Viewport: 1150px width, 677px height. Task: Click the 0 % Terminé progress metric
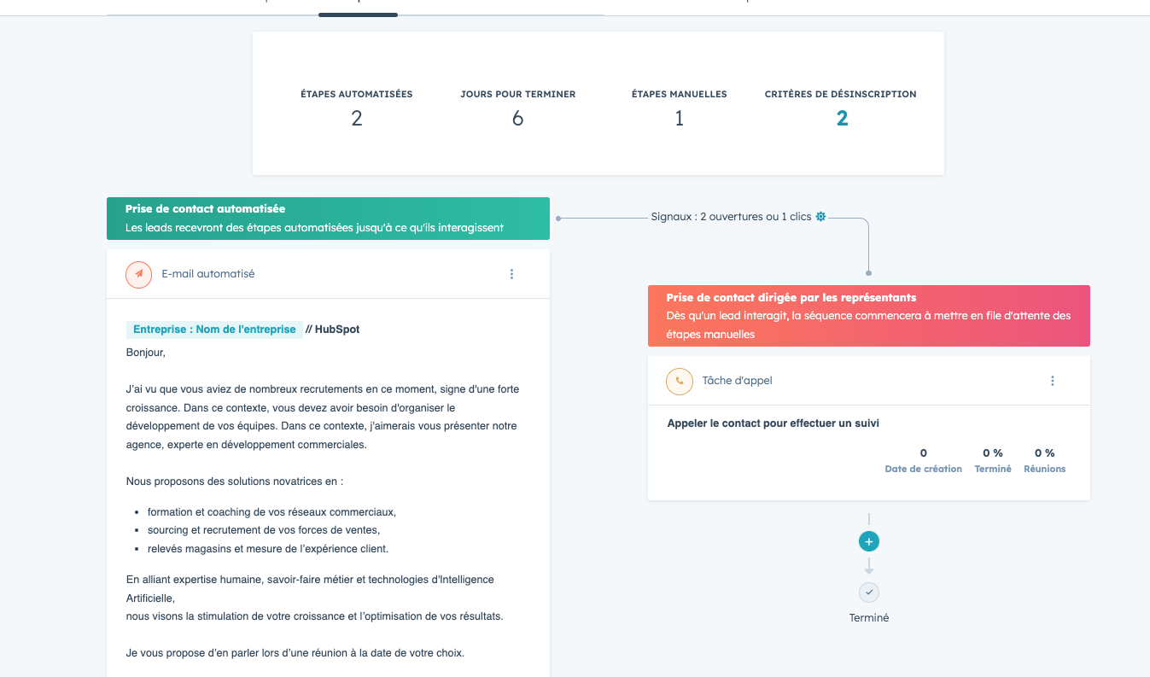(992, 459)
